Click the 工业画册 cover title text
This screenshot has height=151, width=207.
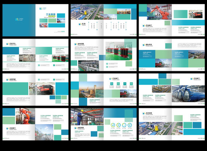(x=51, y=14)
